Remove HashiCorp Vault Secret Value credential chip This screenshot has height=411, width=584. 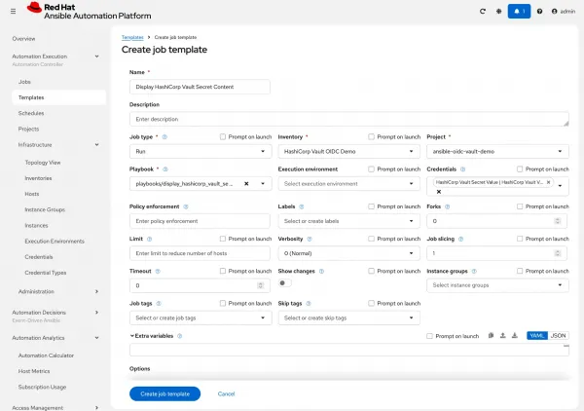coord(548,182)
